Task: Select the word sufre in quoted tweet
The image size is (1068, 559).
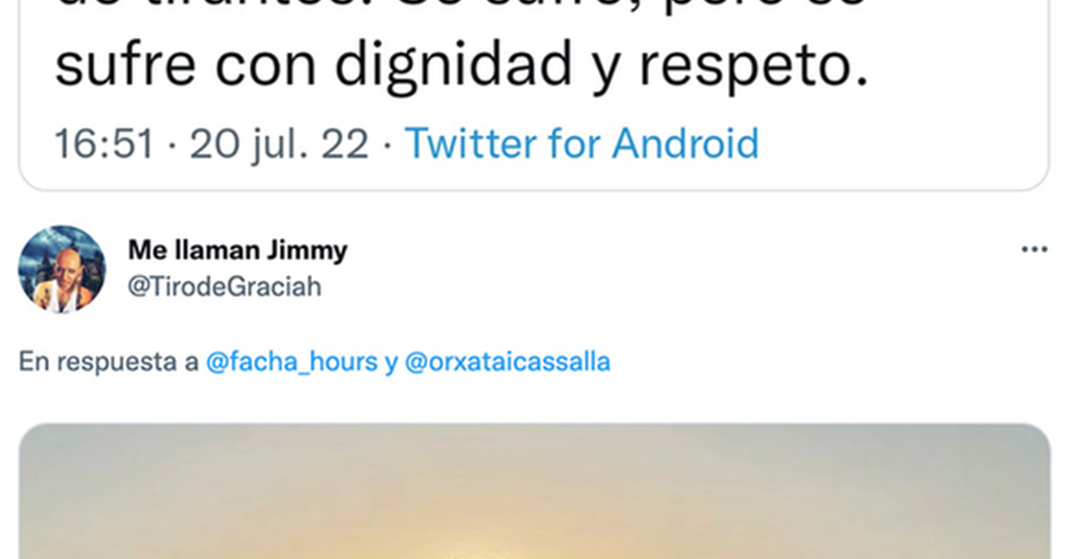Action: pyautogui.click(x=125, y=64)
